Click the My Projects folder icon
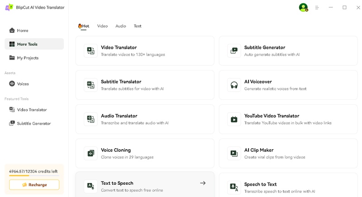Viewport: 362px width, 197px height. pos(12,57)
